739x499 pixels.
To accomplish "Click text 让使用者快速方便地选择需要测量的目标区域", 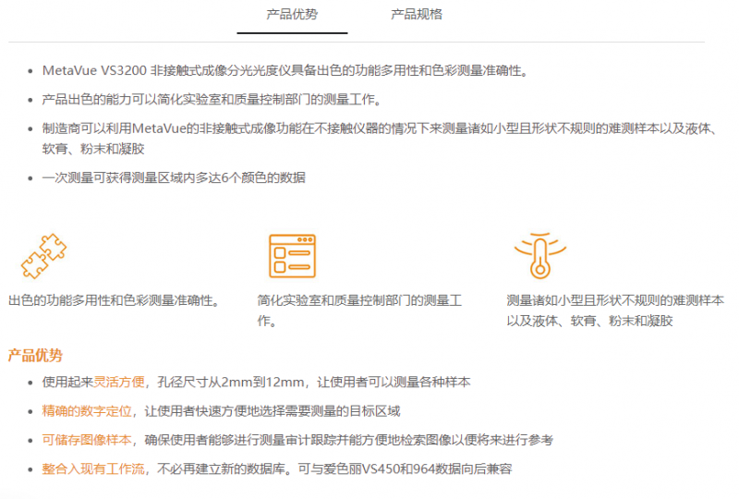I will pyautogui.click(x=273, y=411).
